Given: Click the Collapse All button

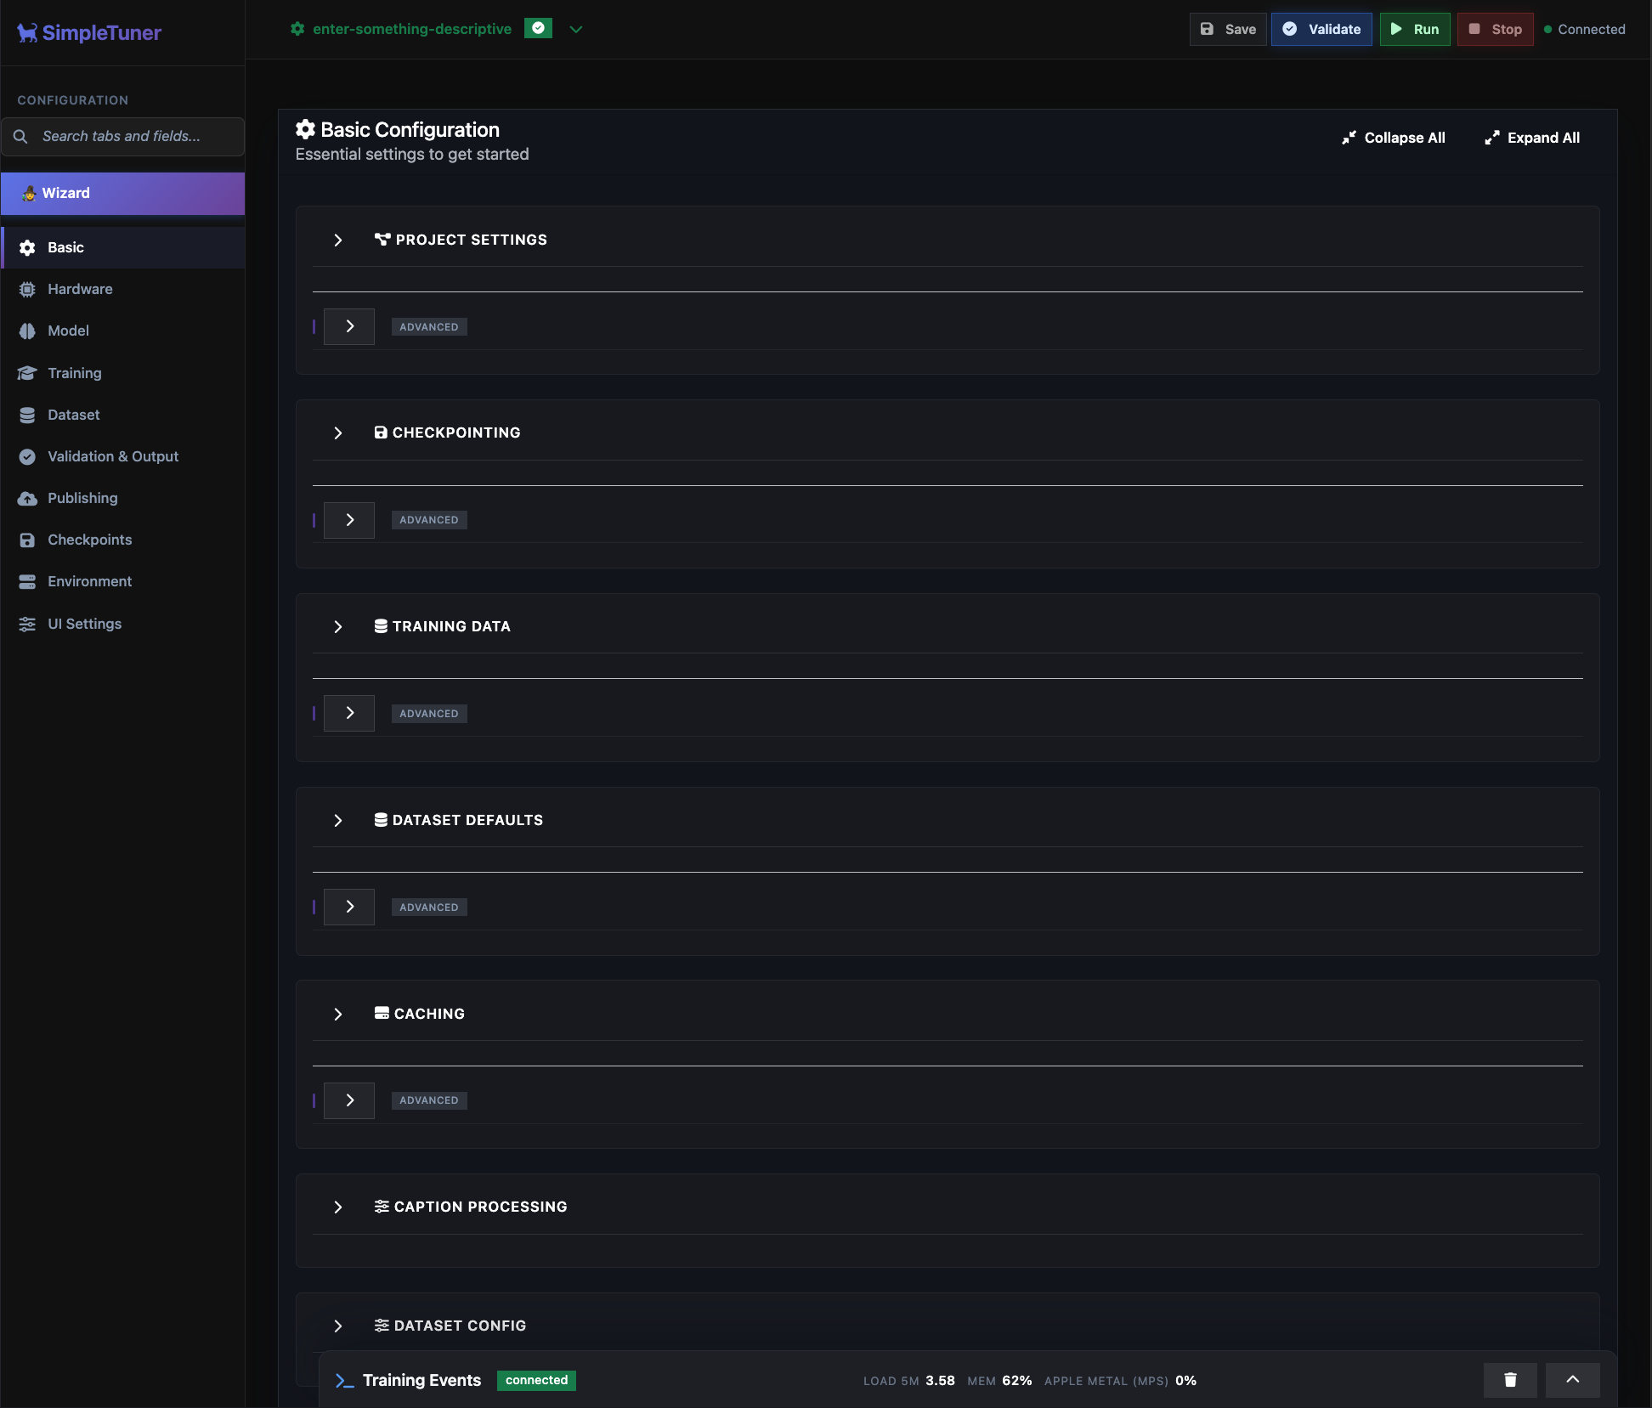Looking at the screenshot, I should [1394, 138].
